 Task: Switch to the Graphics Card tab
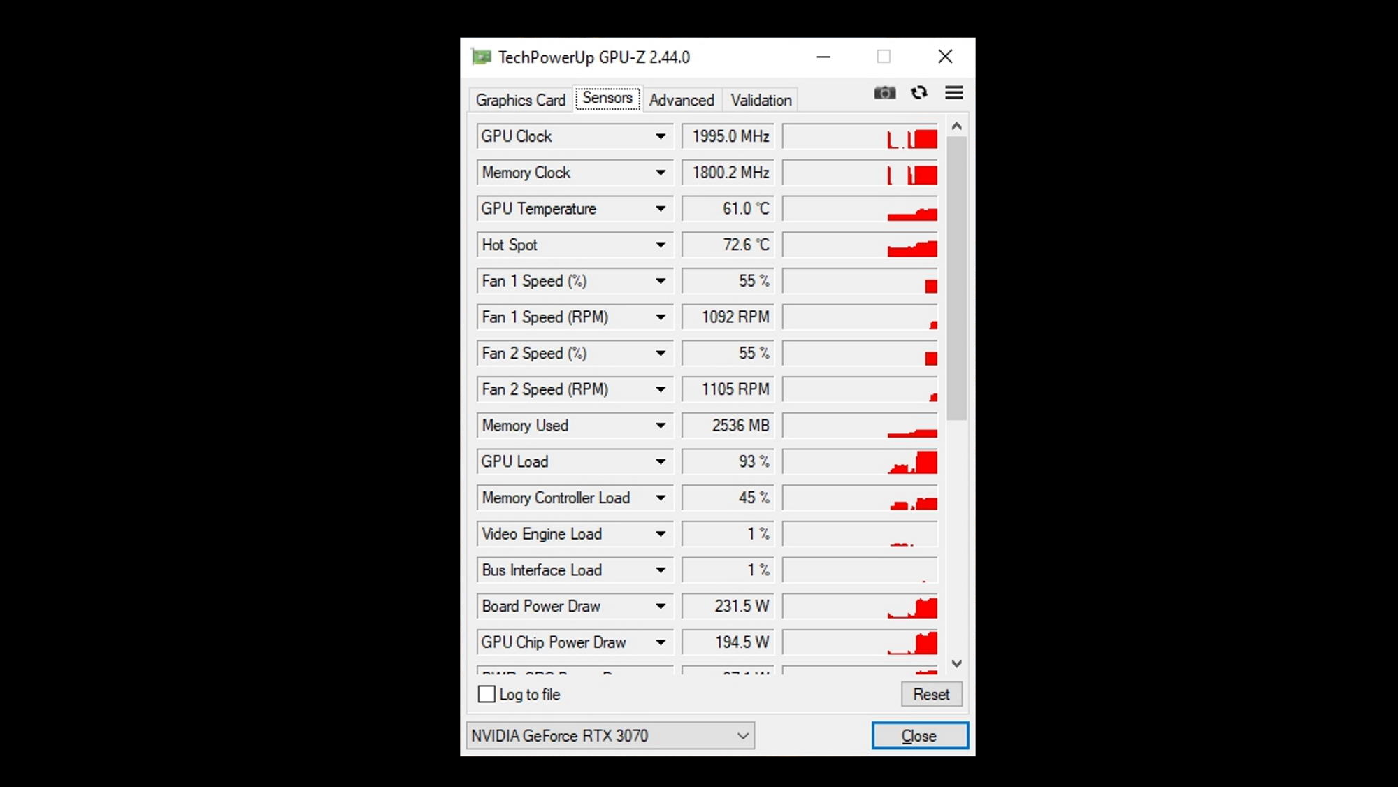[520, 100]
